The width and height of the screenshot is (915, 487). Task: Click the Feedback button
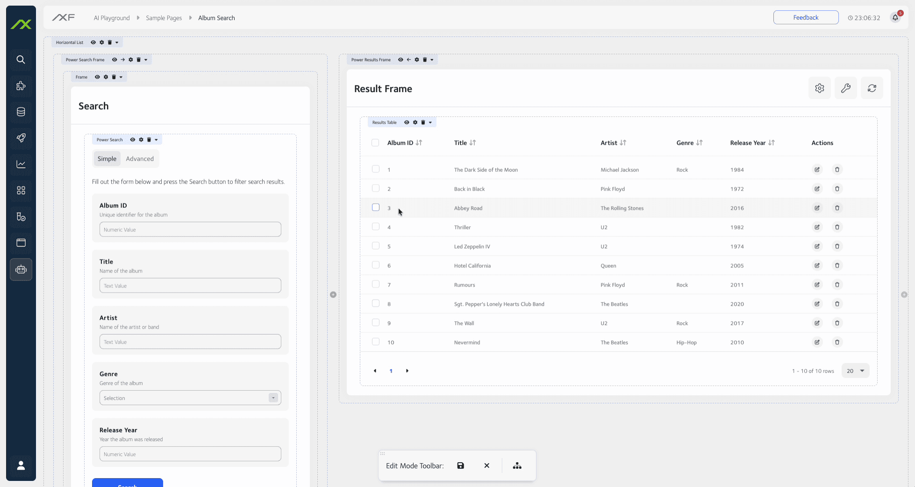(x=806, y=17)
